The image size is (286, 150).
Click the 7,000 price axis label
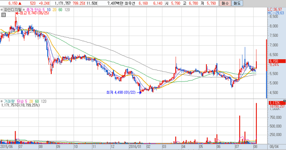[274, 45]
